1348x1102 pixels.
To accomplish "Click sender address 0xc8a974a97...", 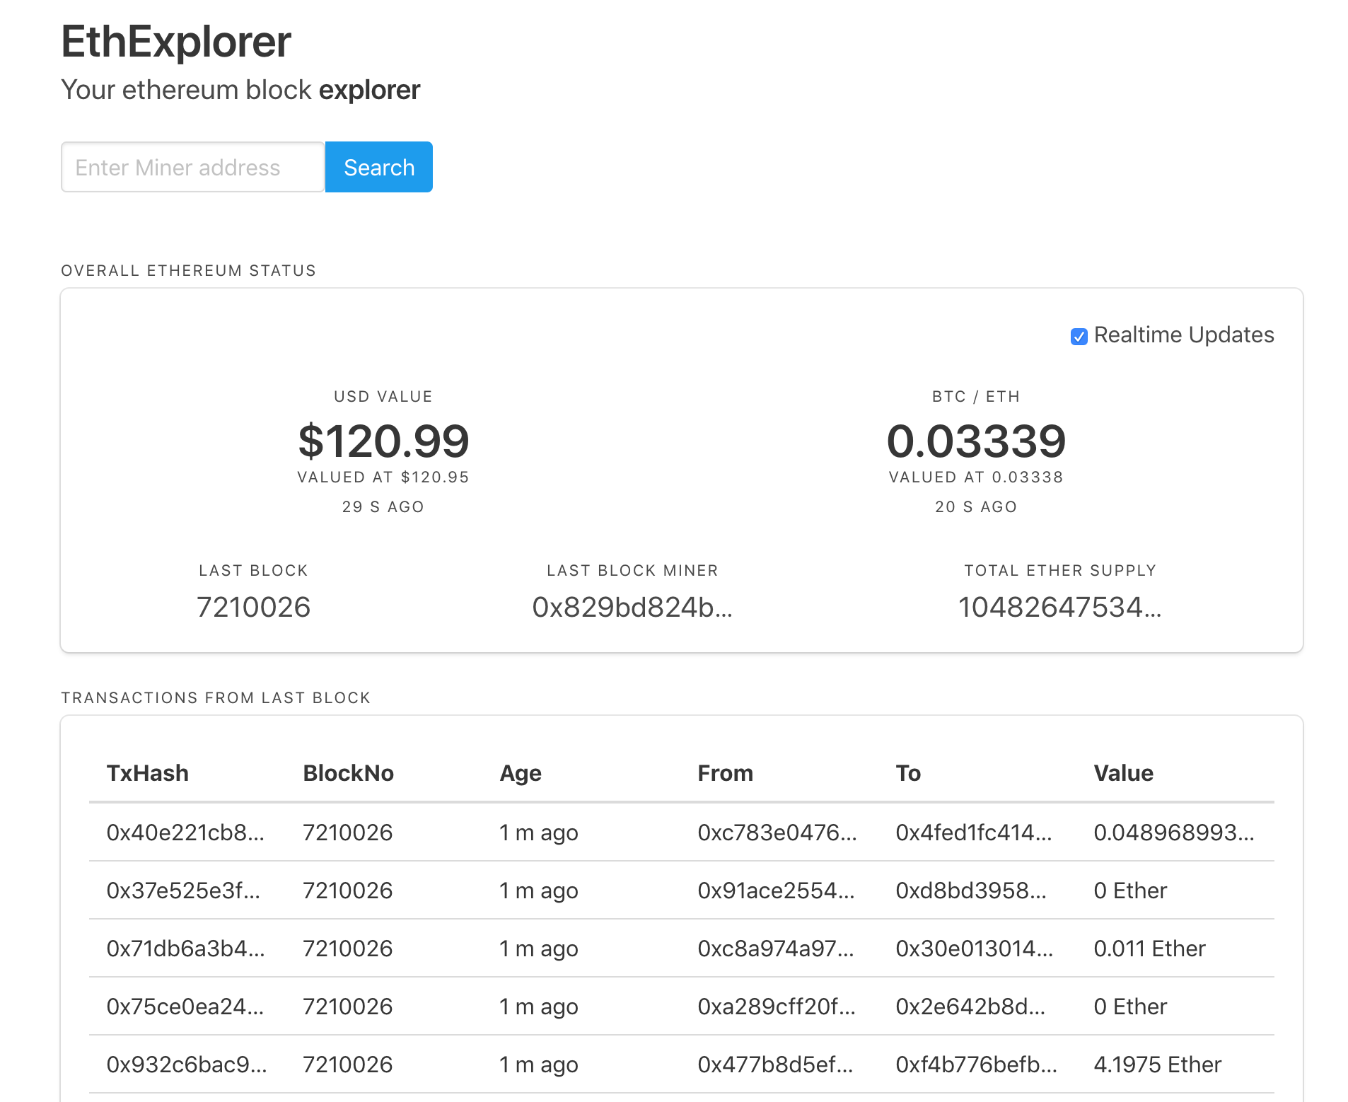I will 776,949.
